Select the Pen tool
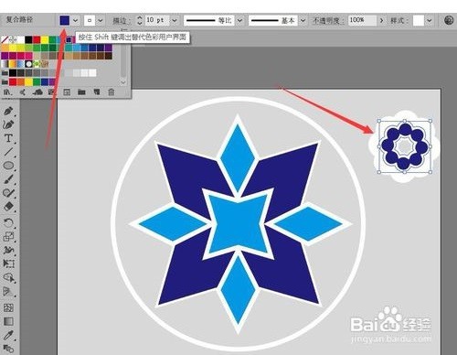 click(8, 111)
